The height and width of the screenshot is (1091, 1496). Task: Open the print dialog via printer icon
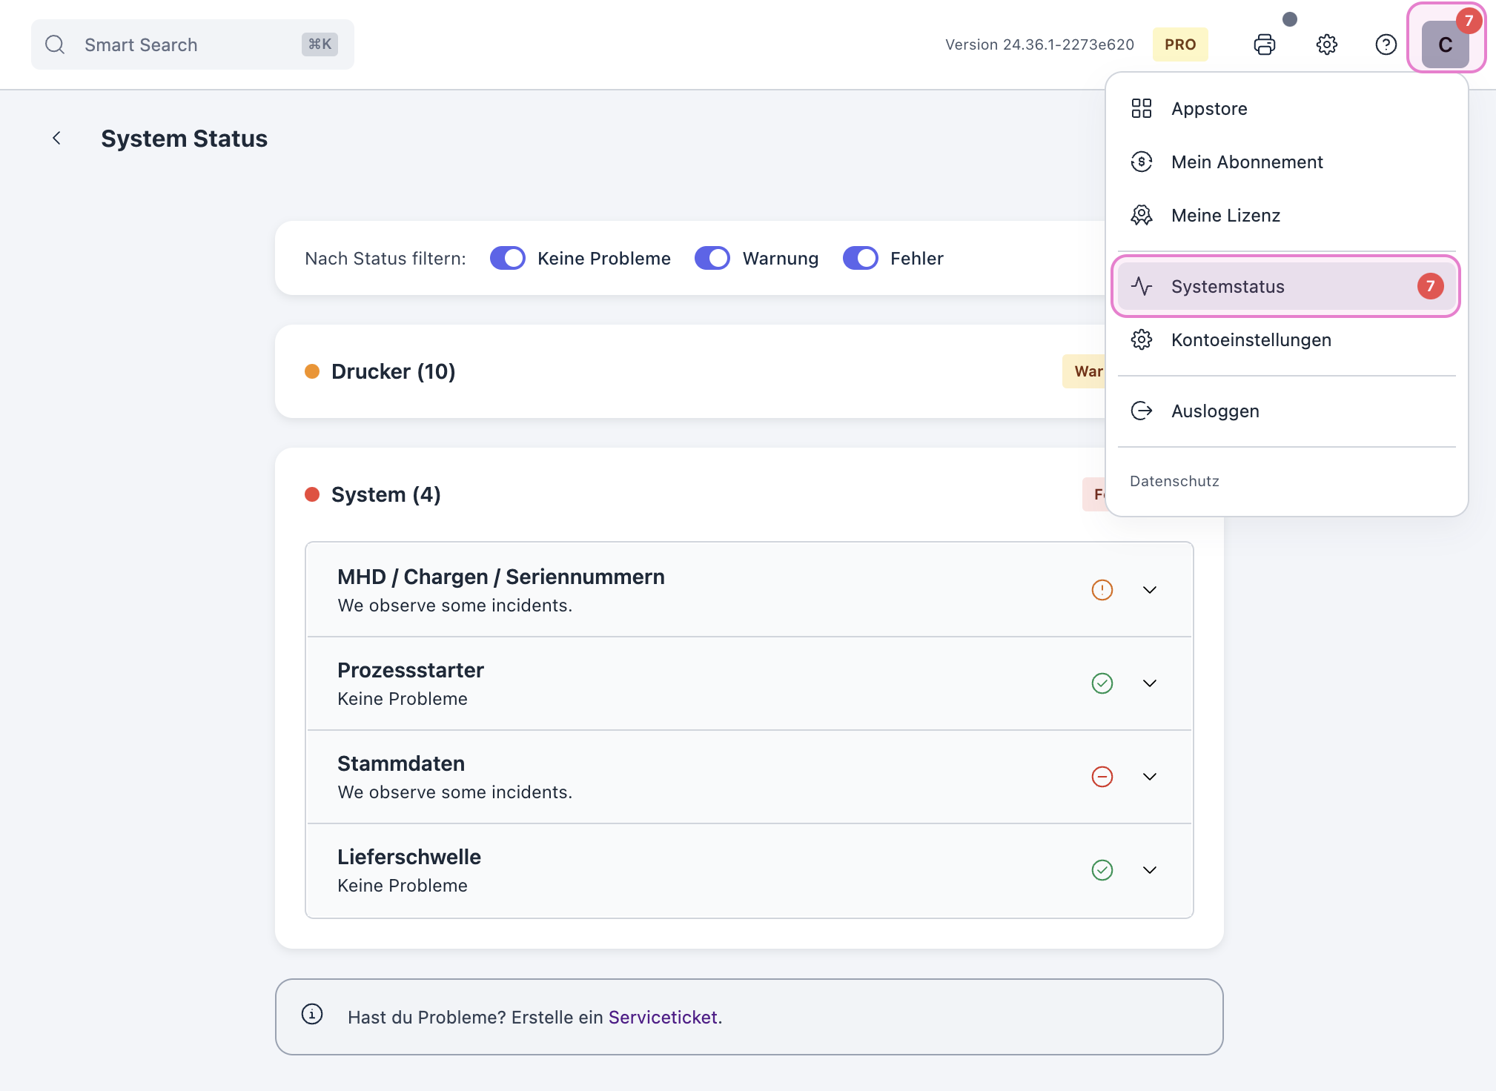coord(1263,44)
